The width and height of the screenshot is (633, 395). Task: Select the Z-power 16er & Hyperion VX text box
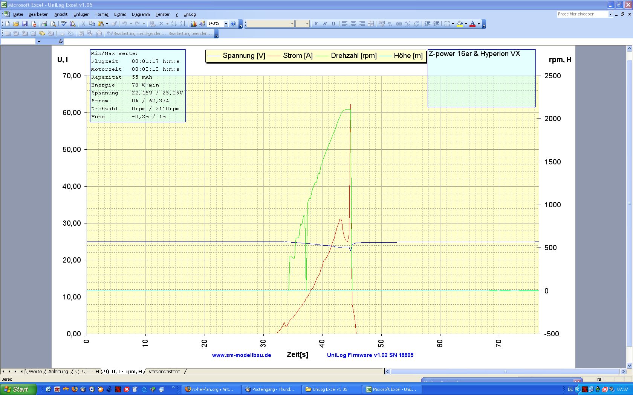482,78
